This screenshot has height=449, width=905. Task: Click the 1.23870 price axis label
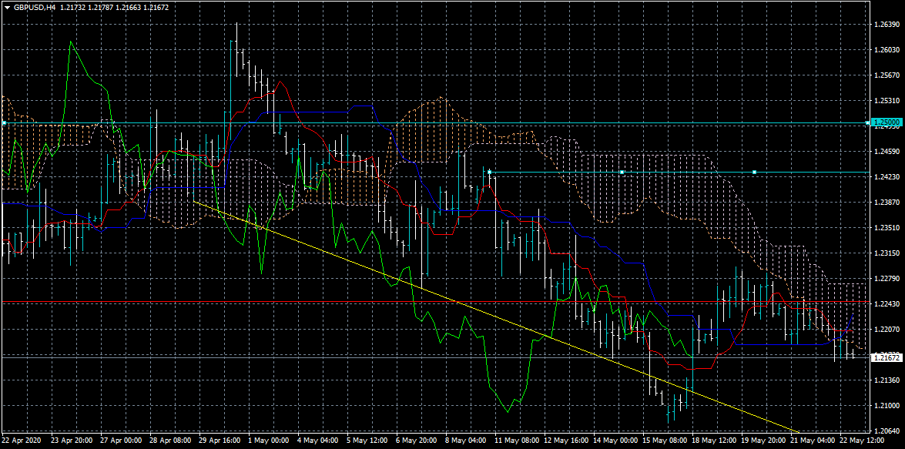pyautogui.click(x=887, y=202)
